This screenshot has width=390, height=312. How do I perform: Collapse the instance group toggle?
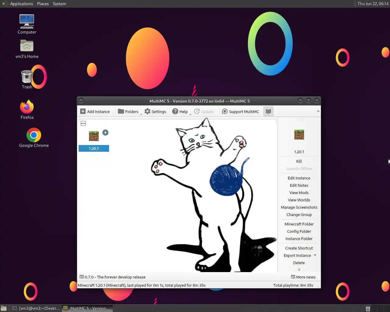pyautogui.click(x=83, y=123)
